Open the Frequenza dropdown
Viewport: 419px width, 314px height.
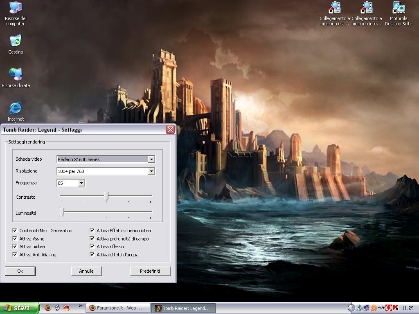click(81, 183)
